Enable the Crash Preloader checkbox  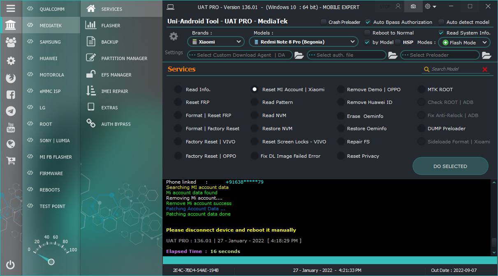[324, 22]
